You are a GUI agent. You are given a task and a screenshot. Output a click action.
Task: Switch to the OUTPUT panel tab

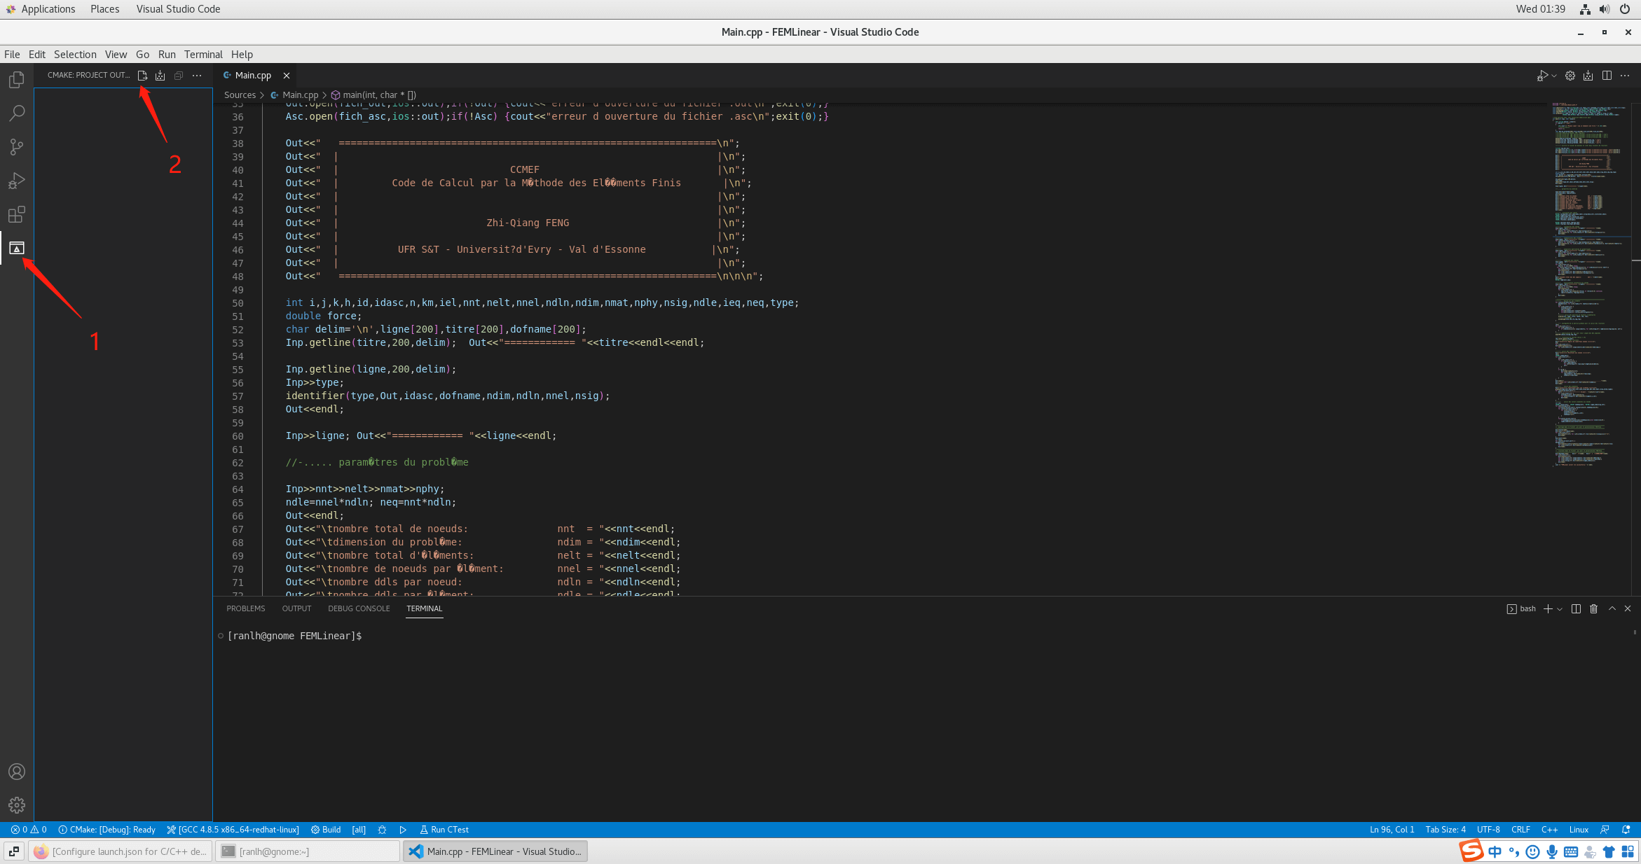[296, 608]
